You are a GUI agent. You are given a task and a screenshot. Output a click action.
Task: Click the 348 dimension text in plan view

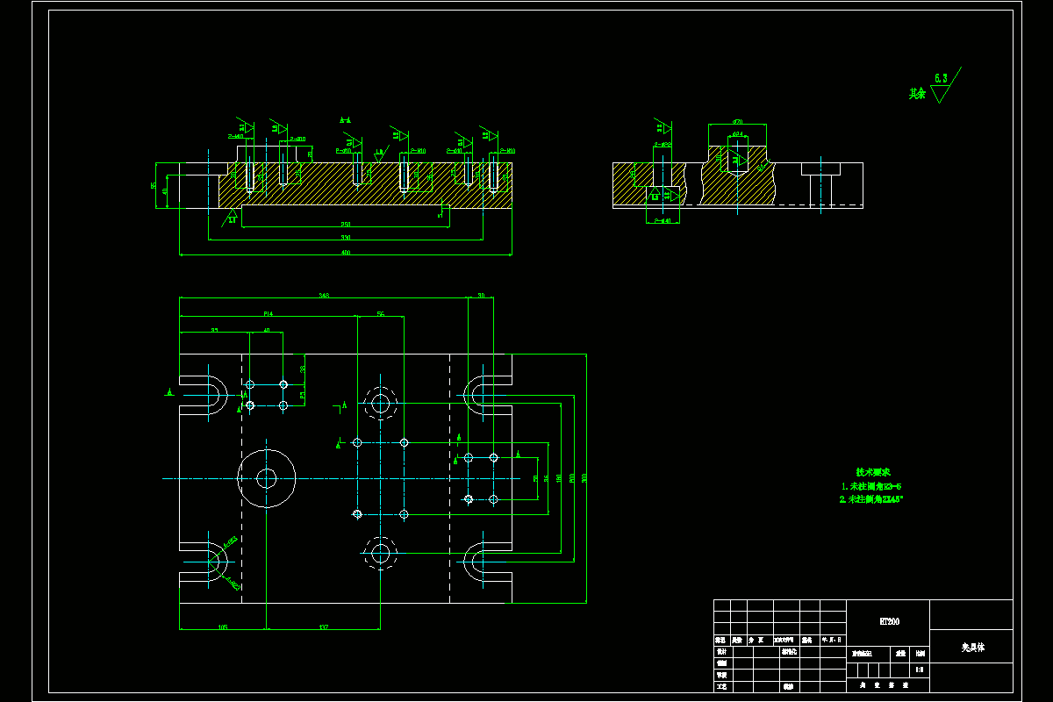[x=324, y=296]
